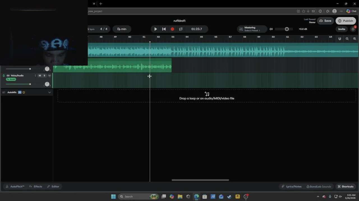The image size is (359, 201).
Task: Open the key selector Eb min
Action: tap(122, 29)
